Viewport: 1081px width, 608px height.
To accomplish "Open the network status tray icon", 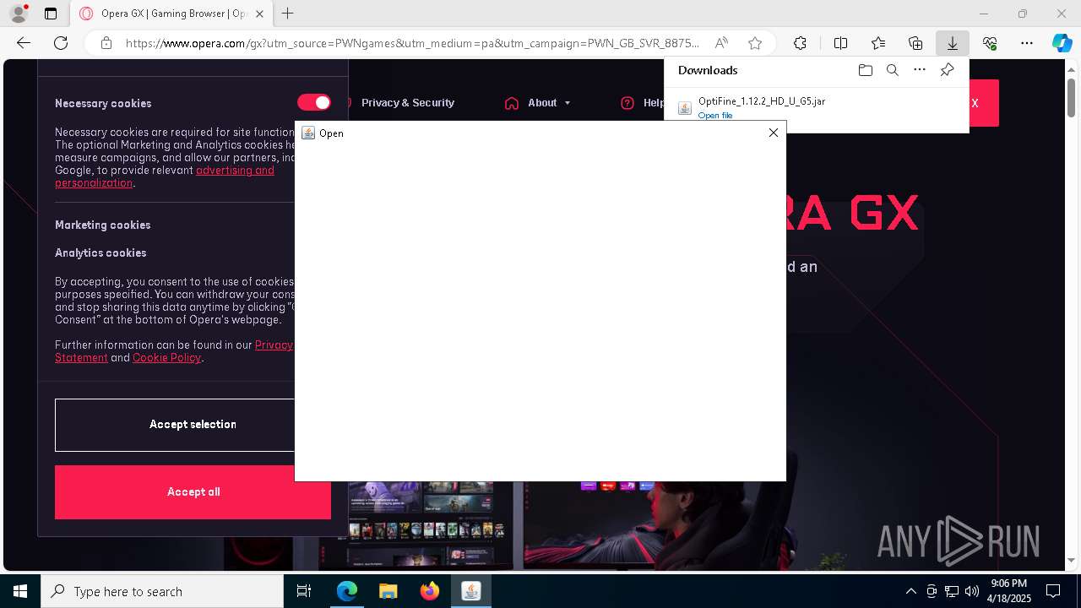I will (952, 591).
